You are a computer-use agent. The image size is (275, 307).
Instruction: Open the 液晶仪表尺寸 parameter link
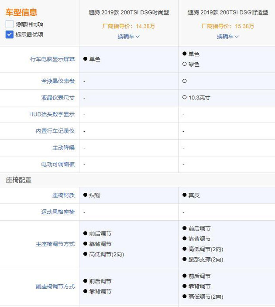point(58,98)
